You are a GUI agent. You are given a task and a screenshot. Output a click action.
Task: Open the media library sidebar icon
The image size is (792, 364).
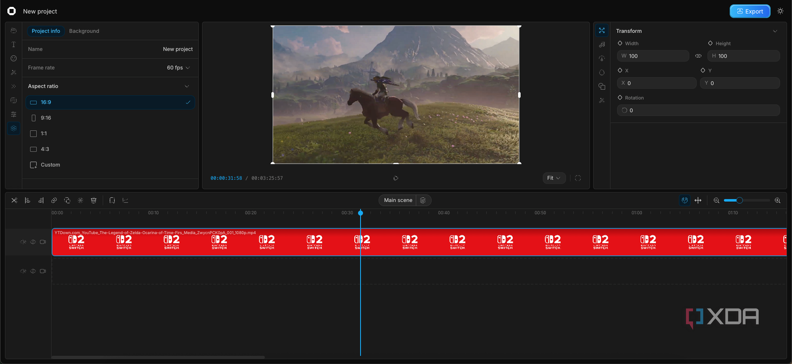click(14, 31)
